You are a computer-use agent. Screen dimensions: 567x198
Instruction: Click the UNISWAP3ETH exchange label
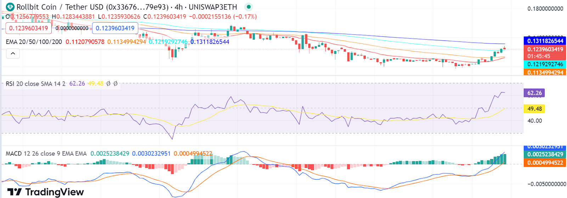(x=213, y=7)
